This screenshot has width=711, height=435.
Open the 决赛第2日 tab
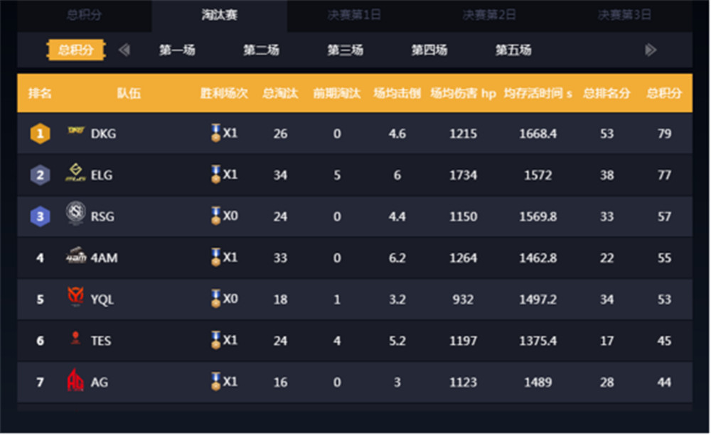[x=489, y=15]
